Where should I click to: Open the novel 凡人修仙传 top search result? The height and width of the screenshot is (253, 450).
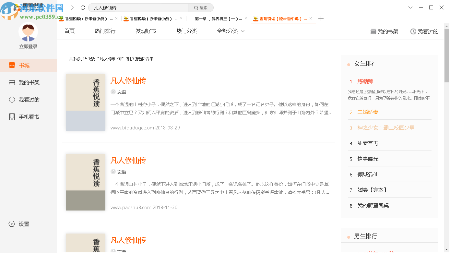[x=128, y=81]
